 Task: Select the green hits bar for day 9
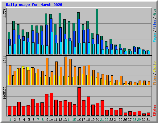[x=46, y=19]
